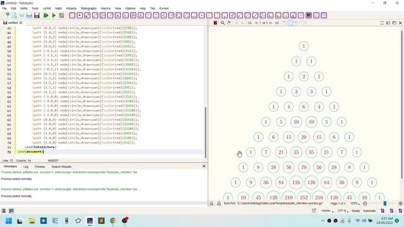The width and height of the screenshot is (404, 227).
Task: Click the Page 1 of 1 status label
Action: [x=338, y=203]
